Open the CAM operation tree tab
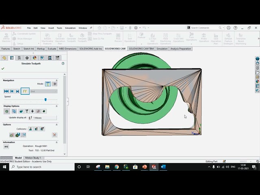Screen dimensions: 260x195 [x=50, y=58]
